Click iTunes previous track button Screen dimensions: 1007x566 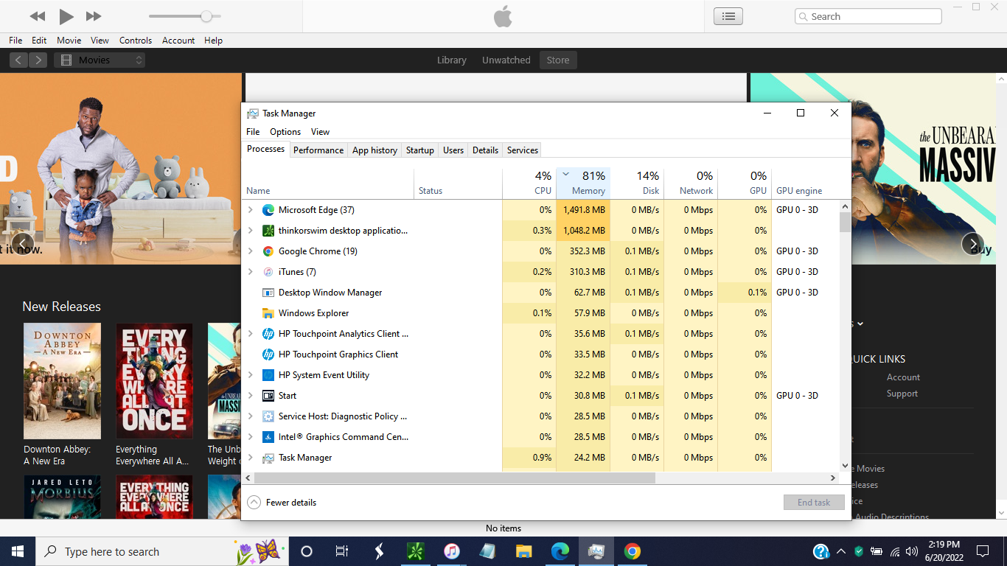coord(38,16)
